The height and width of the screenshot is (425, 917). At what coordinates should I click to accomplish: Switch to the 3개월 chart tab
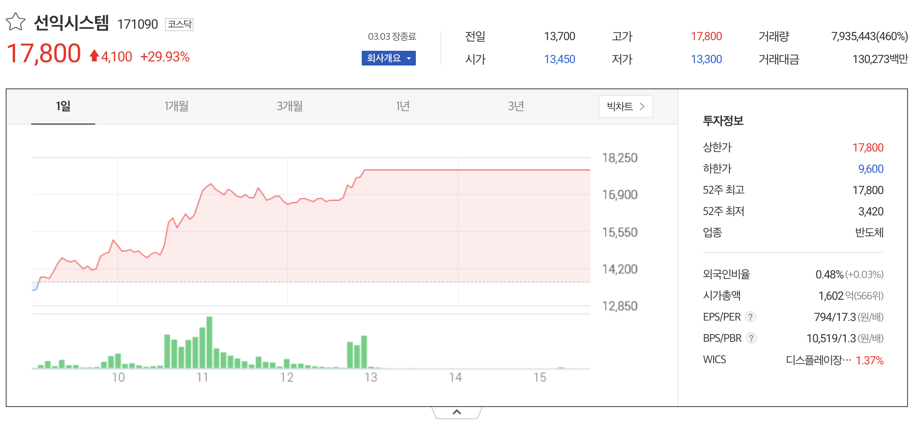pos(290,106)
